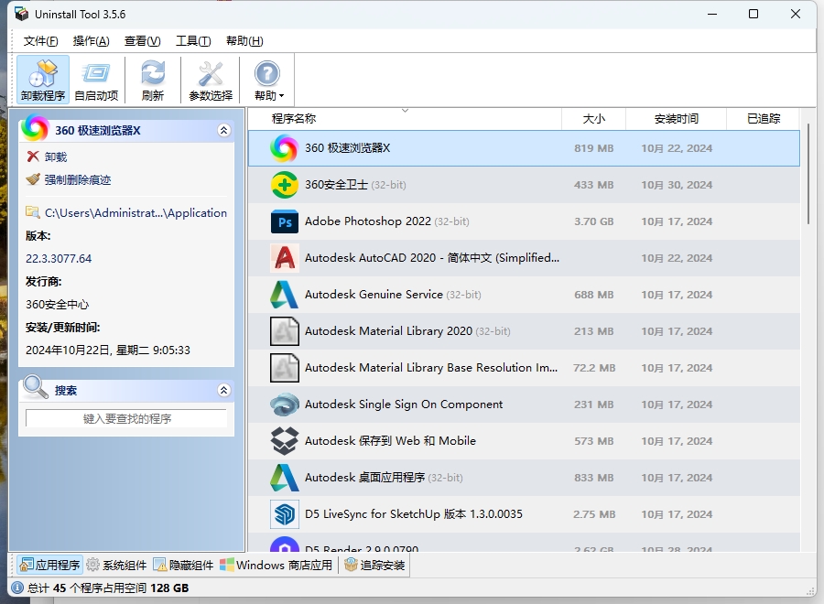Select the Autodesk Single Sign On Component row
824x604 pixels.
point(524,404)
